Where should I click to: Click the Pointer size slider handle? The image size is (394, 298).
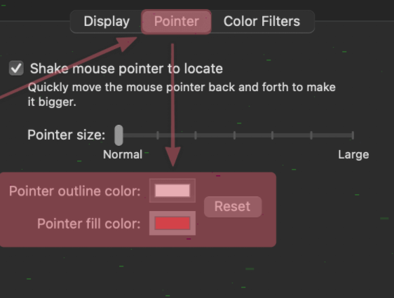click(118, 135)
